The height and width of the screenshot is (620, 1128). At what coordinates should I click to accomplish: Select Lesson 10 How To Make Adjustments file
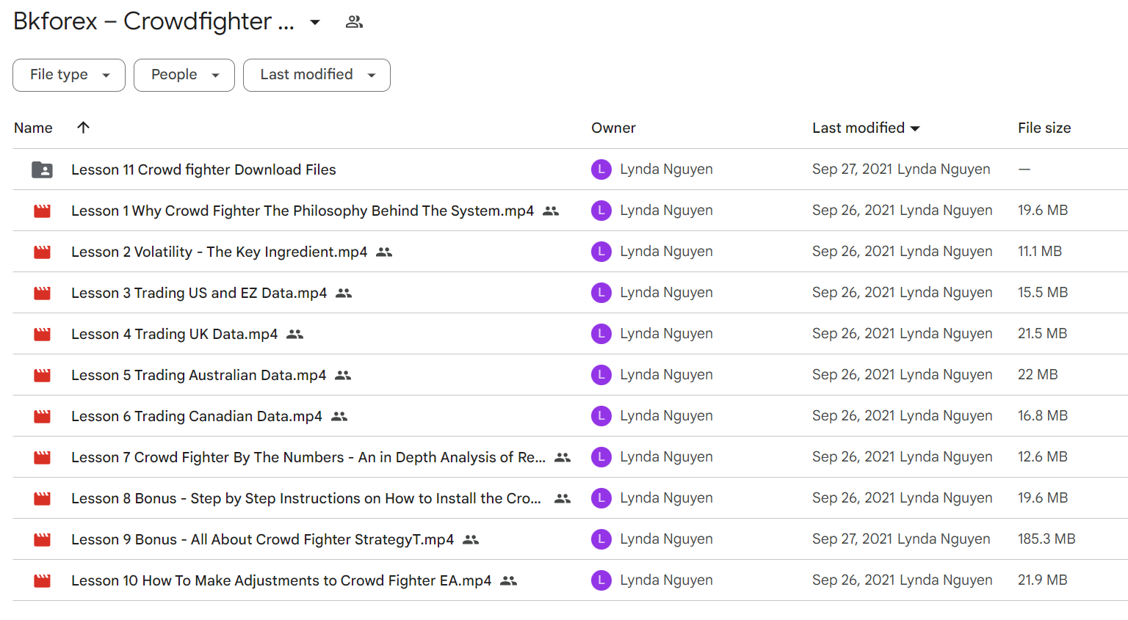click(281, 580)
